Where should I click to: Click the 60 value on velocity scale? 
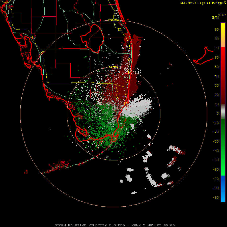[217, 58]
